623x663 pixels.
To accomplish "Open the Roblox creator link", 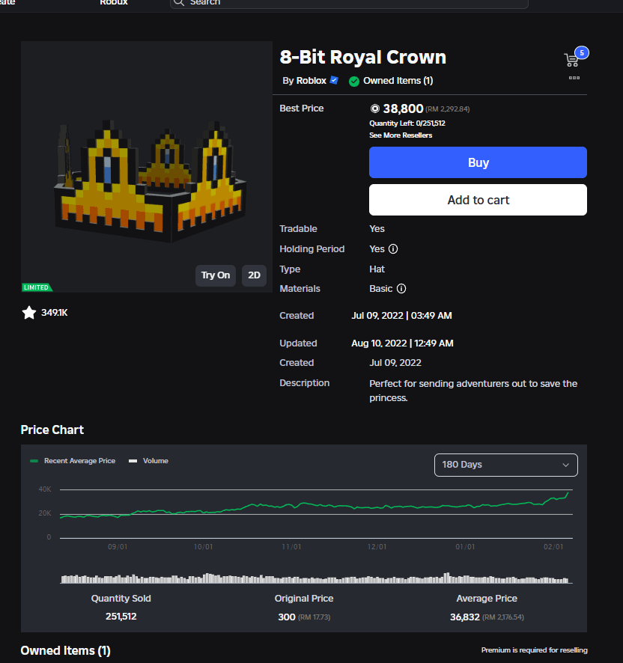I will coord(311,81).
